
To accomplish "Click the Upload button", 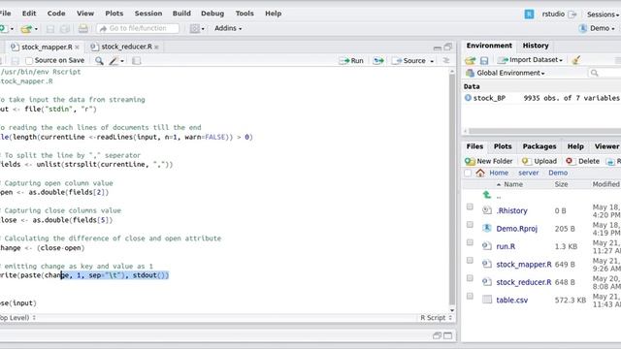I will [539, 161].
